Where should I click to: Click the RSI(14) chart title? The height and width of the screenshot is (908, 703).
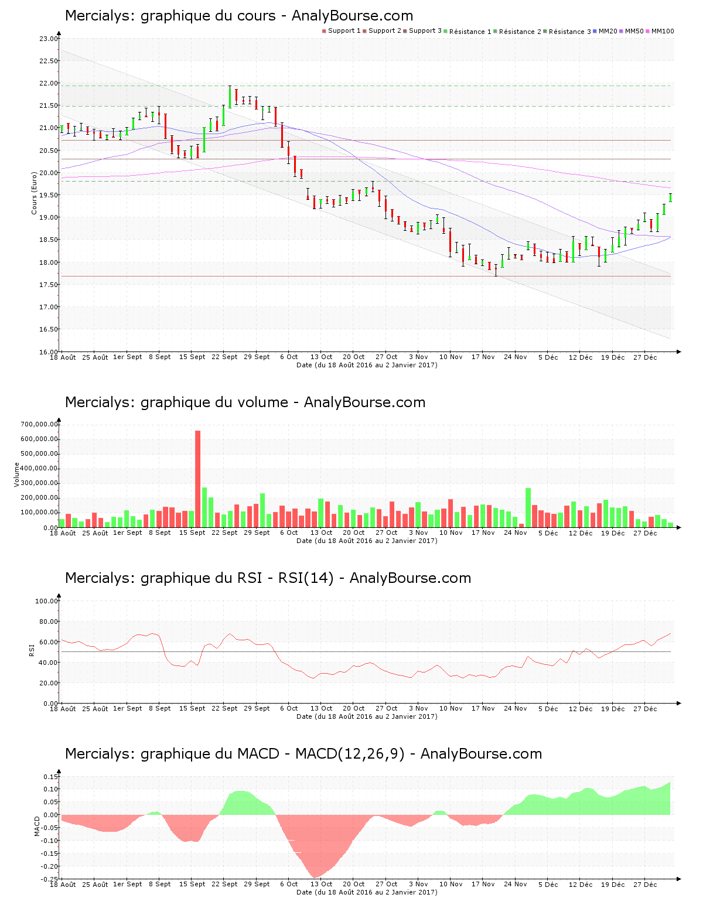[268, 578]
